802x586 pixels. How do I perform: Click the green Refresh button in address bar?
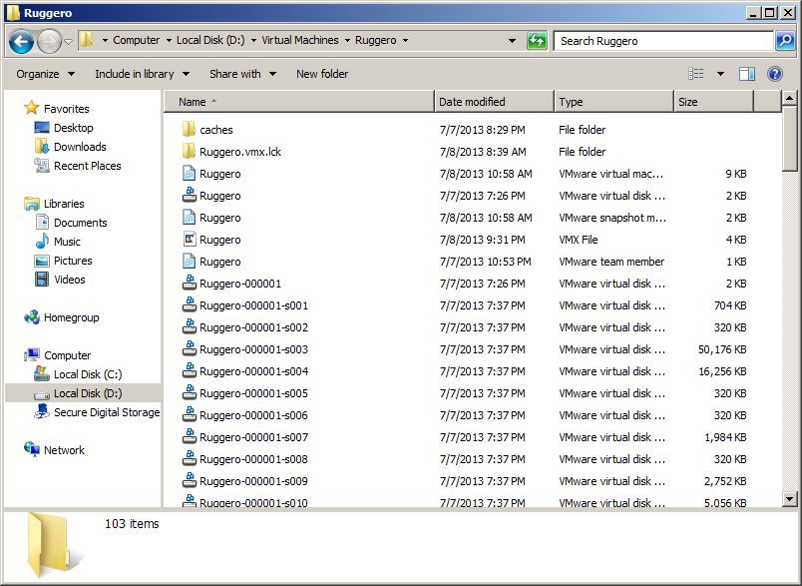click(x=537, y=41)
